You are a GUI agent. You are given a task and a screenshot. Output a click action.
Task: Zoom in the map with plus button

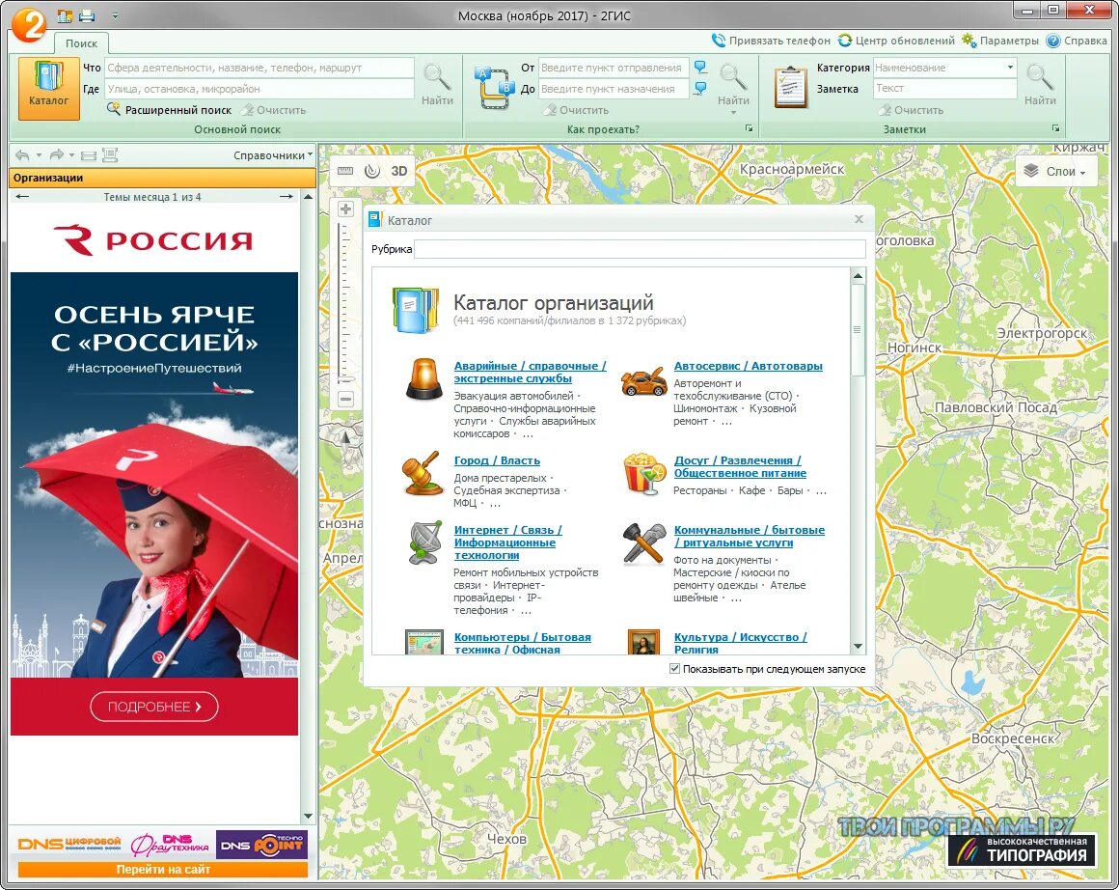pyautogui.click(x=345, y=209)
